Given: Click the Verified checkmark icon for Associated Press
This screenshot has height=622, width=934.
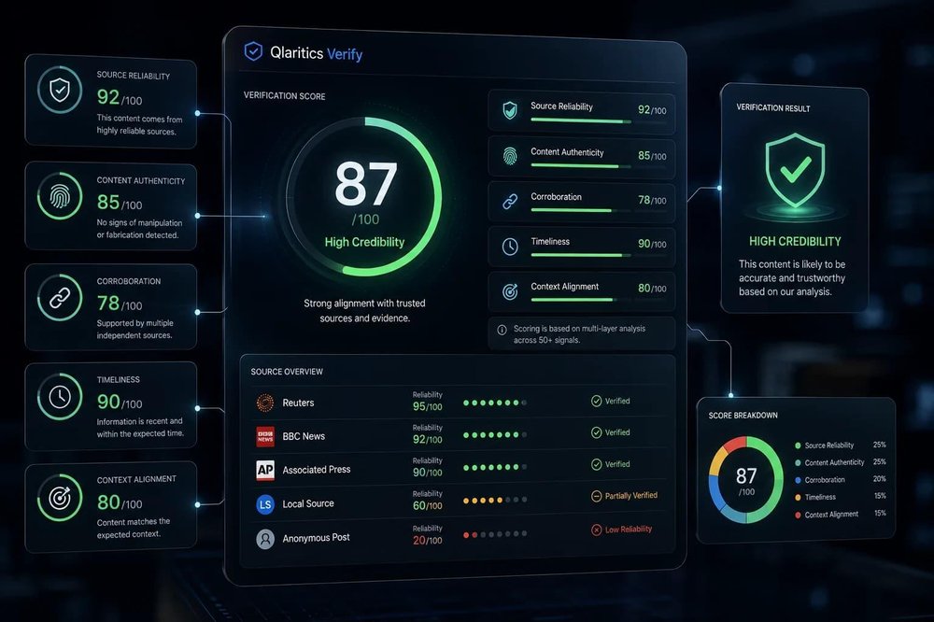Looking at the screenshot, I should click(596, 464).
